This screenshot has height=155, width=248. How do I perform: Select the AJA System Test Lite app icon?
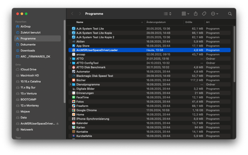click(x=73, y=29)
